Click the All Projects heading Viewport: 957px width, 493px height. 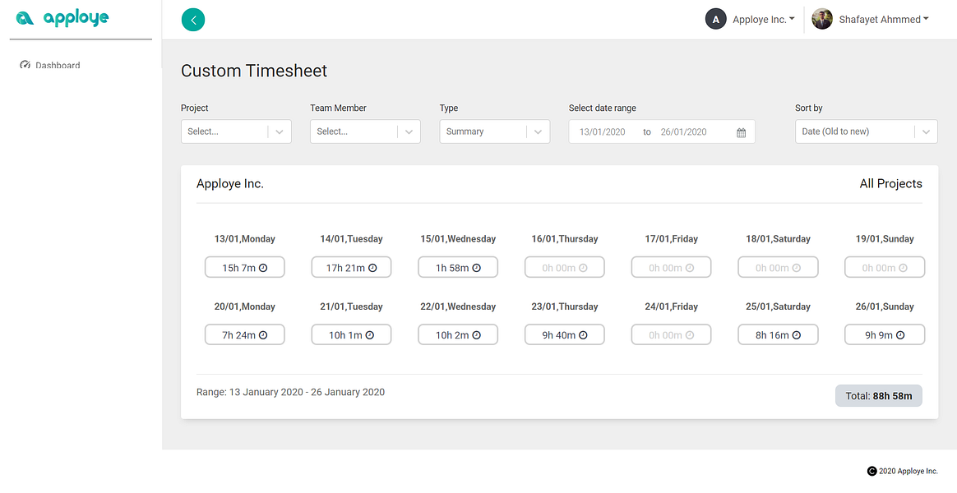891,184
